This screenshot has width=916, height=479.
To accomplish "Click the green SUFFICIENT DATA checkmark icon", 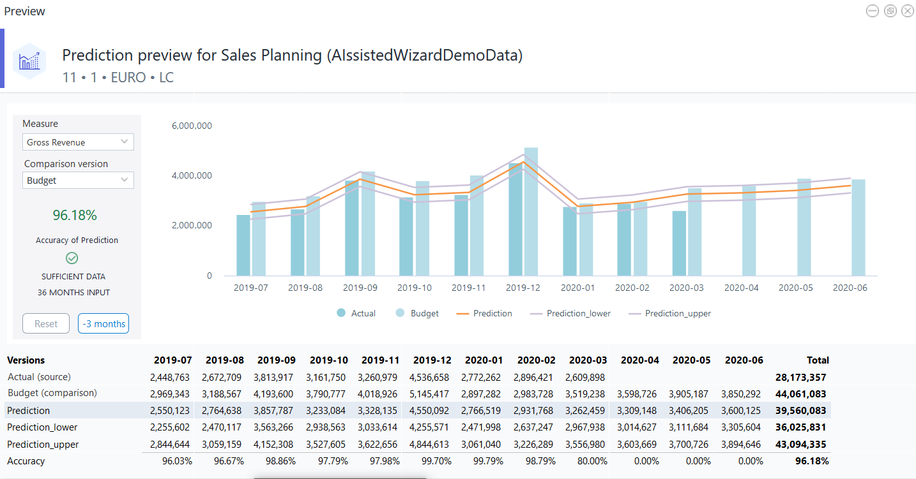I will [72, 258].
